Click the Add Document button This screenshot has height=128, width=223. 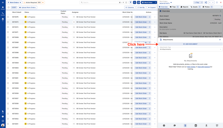(x=190, y=44)
